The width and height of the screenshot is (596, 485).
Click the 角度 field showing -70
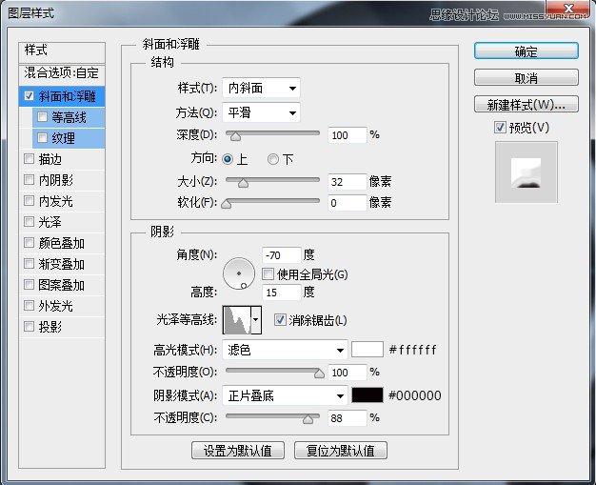point(281,254)
